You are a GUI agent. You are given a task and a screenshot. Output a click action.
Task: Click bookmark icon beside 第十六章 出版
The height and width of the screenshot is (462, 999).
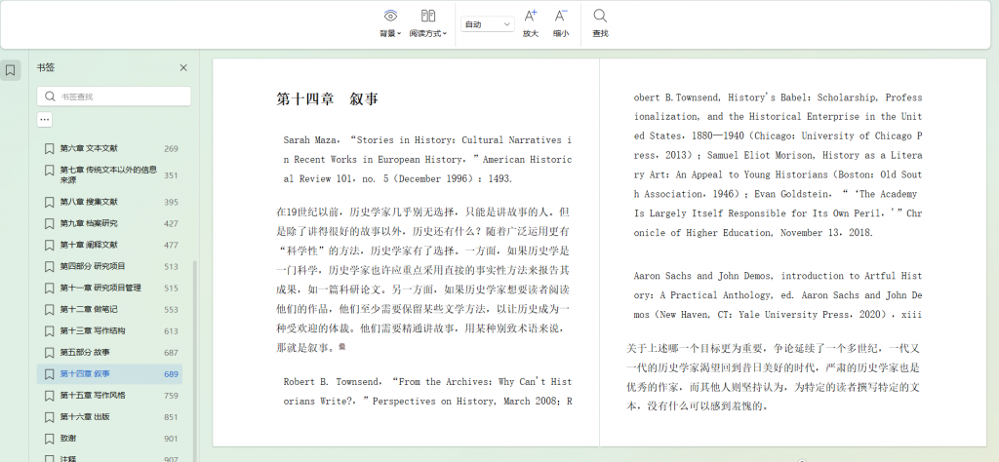[x=49, y=417]
